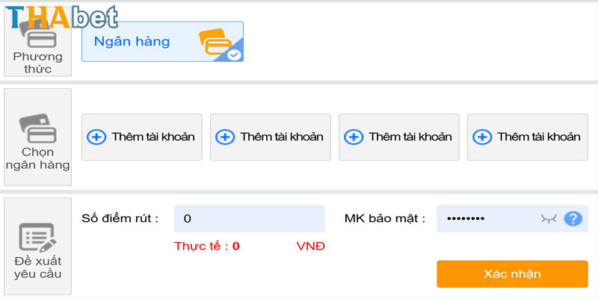Focus the MK bảo mật password field

pos(512,219)
